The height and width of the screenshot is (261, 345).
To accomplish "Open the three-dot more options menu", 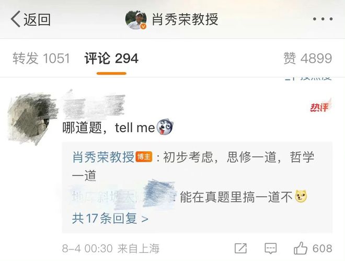I will (x=323, y=19).
